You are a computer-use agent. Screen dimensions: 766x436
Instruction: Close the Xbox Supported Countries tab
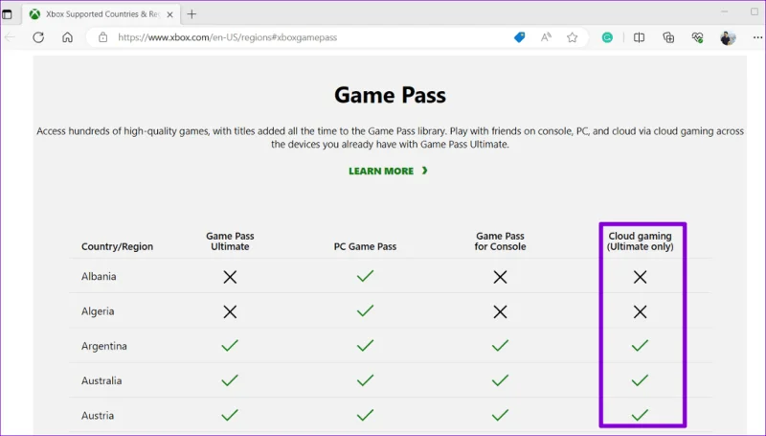point(170,14)
